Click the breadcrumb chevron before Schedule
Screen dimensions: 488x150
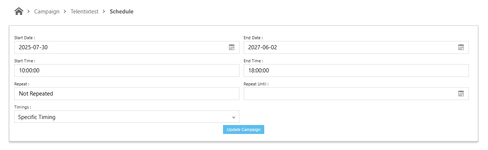tap(104, 12)
